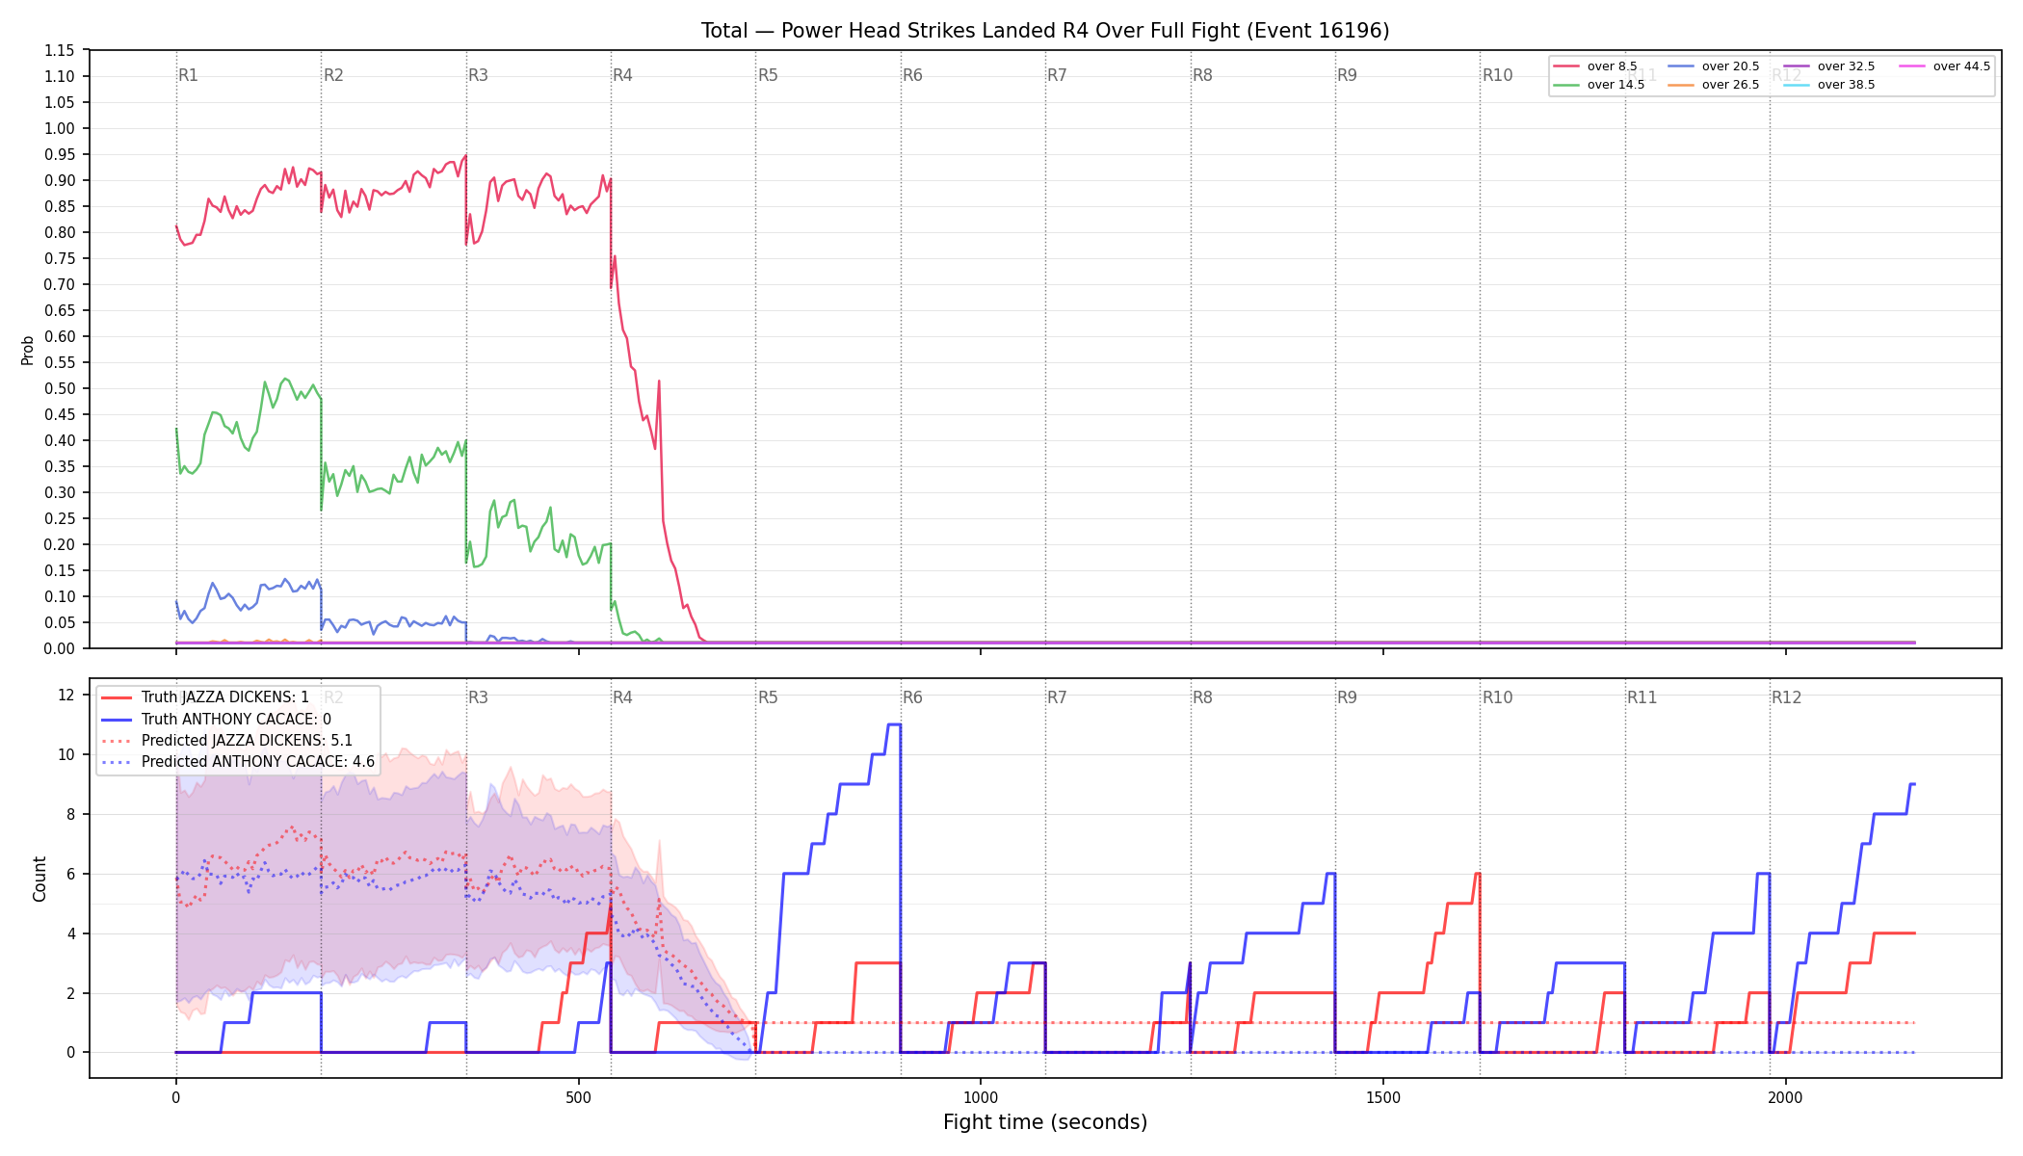
Task: Click 'Truth JAZZA DICKENS: 1' legend entry
Action: [x=225, y=697]
